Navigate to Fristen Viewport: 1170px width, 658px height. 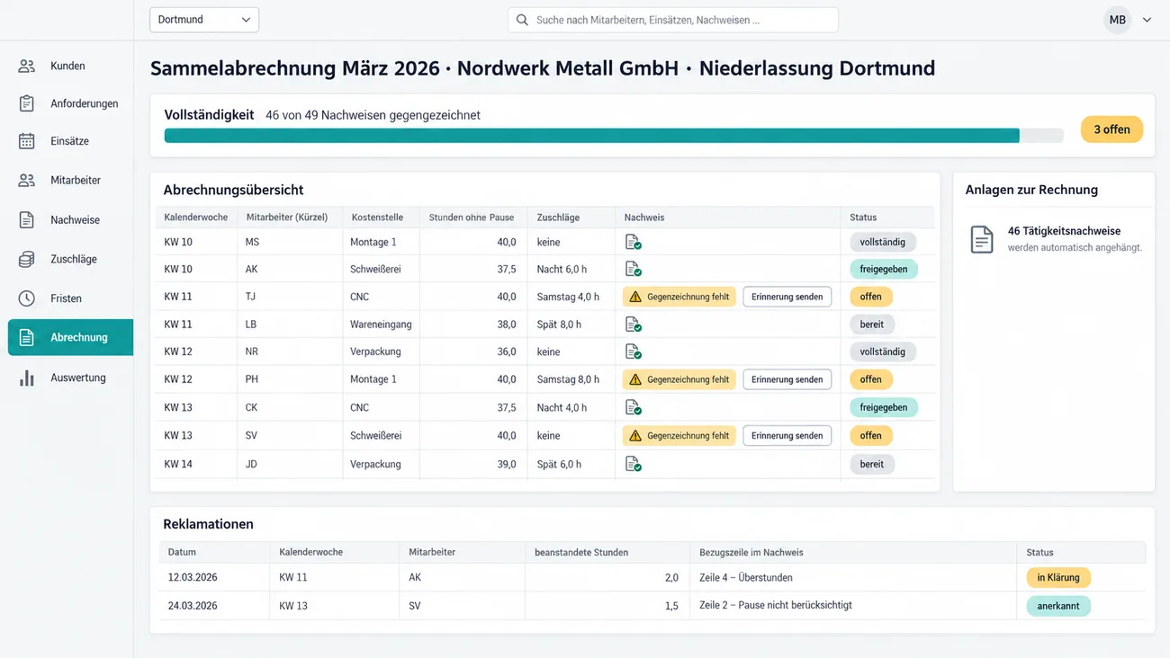coord(70,298)
